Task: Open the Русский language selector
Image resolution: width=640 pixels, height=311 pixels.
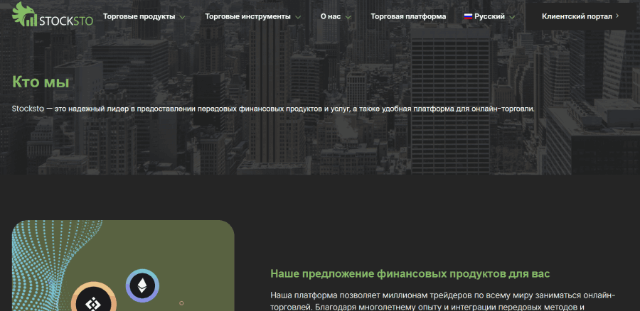Action: [x=489, y=17]
